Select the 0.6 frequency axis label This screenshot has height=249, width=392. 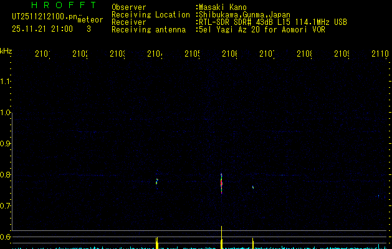(6, 237)
